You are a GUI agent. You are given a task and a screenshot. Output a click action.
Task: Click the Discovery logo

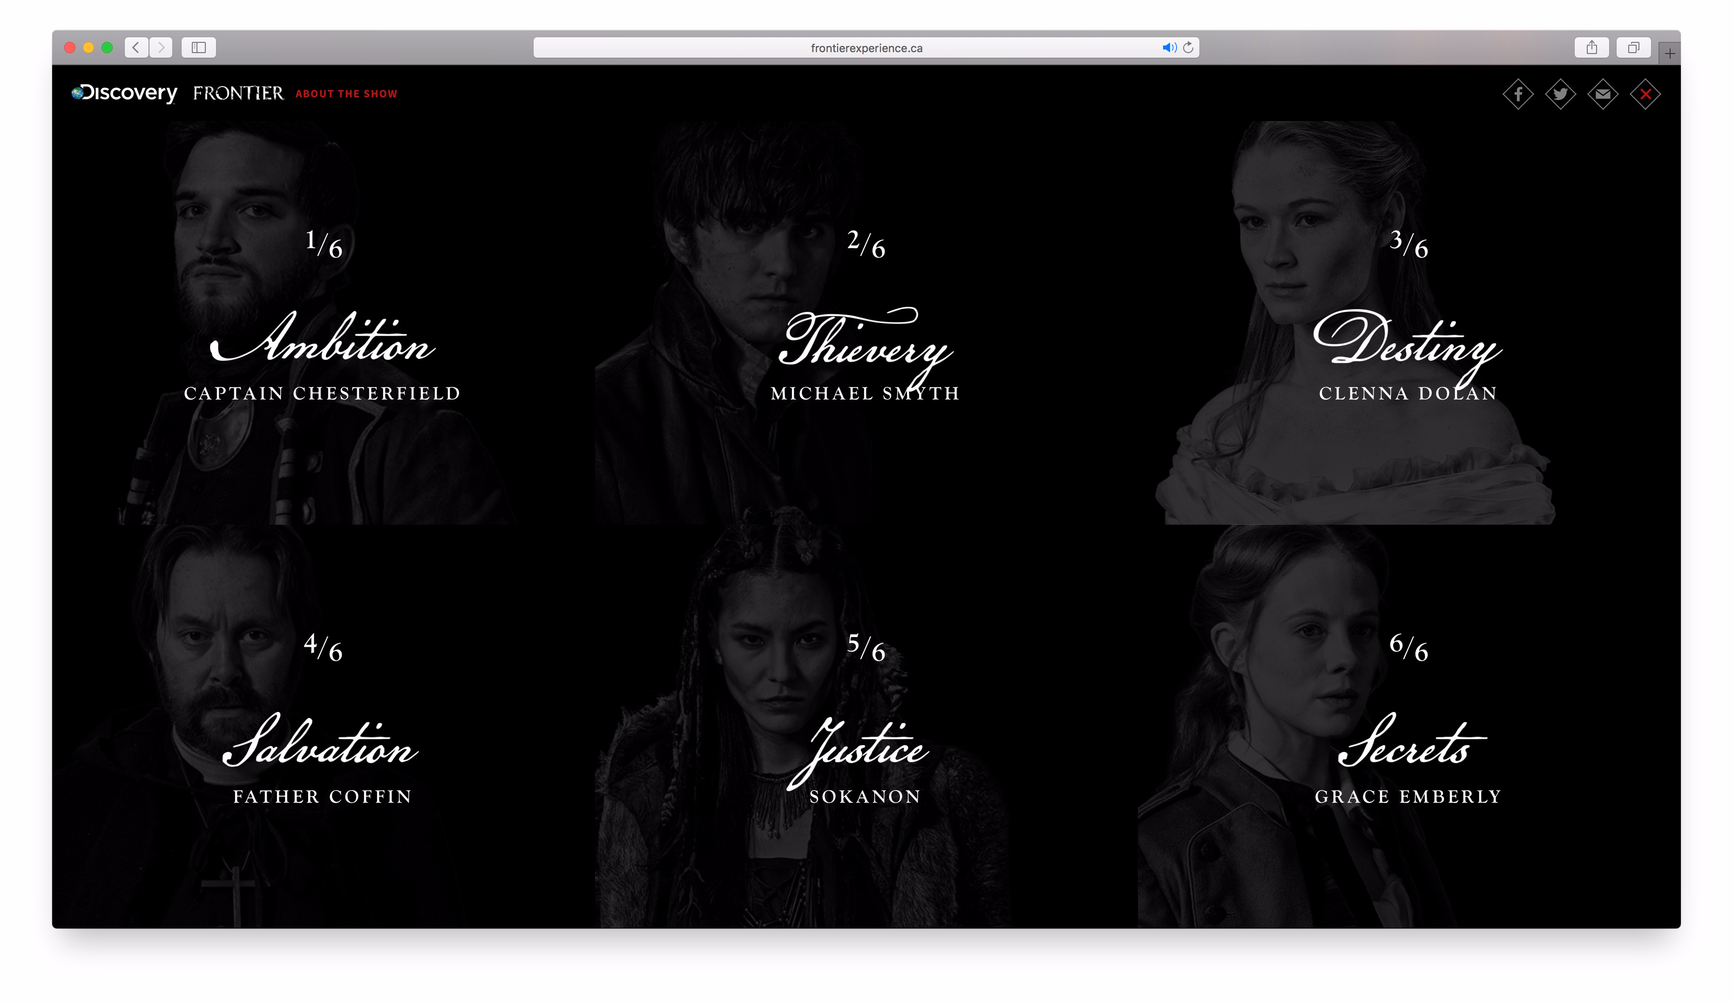(x=124, y=93)
